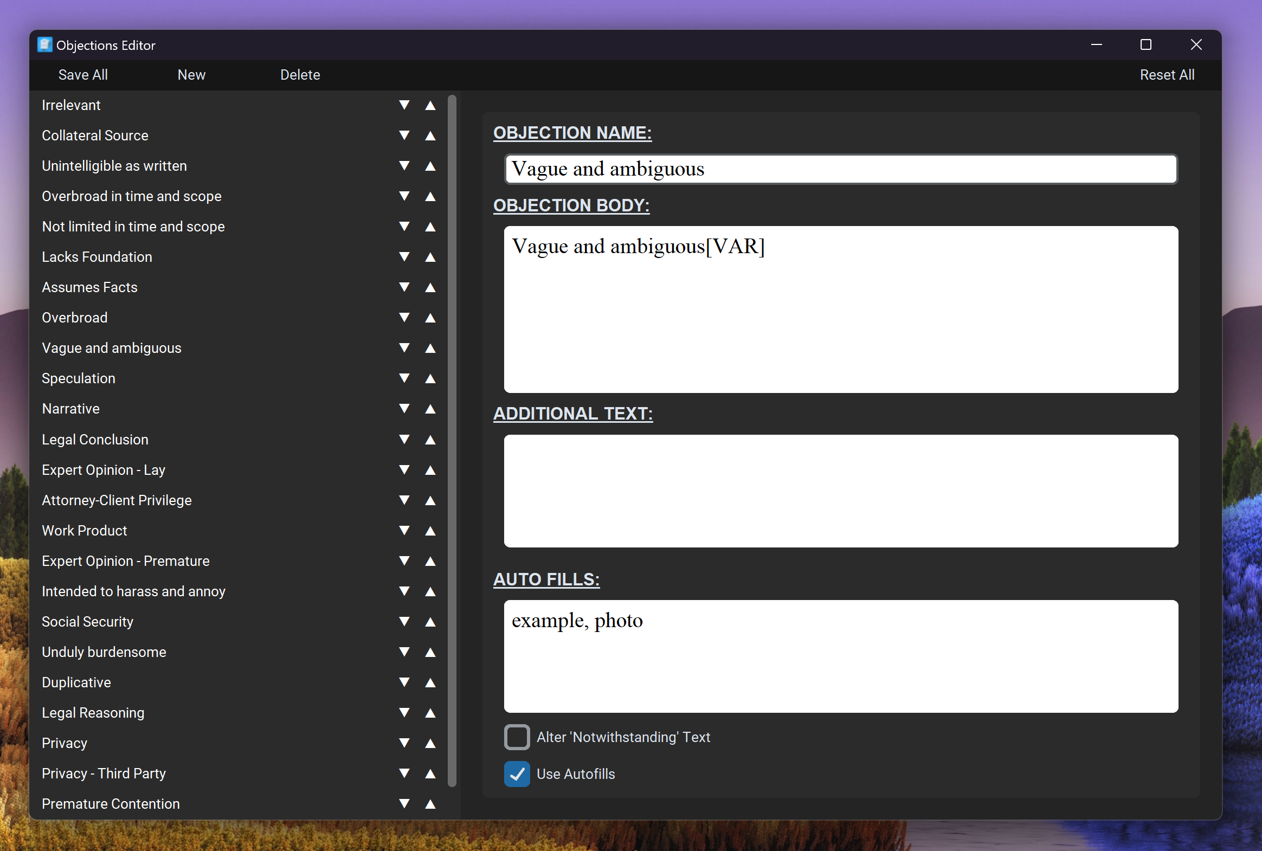Create a New objection from menu
The width and height of the screenshot is (1262, 851).
[191, 75]
